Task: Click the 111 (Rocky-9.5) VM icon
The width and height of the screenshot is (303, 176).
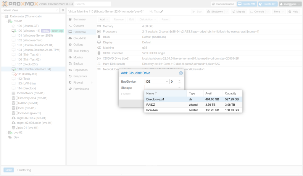Action: click(14, 74)
